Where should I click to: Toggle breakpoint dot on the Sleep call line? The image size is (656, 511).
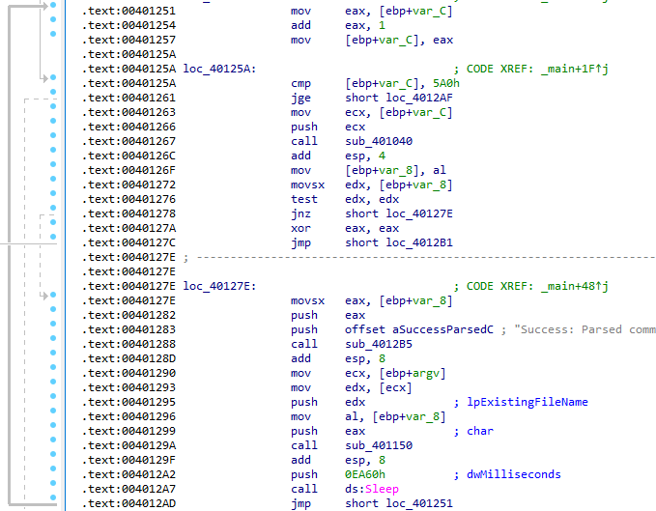(53, 489)
